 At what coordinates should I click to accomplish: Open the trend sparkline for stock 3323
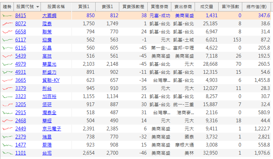[x=7, y=96]
